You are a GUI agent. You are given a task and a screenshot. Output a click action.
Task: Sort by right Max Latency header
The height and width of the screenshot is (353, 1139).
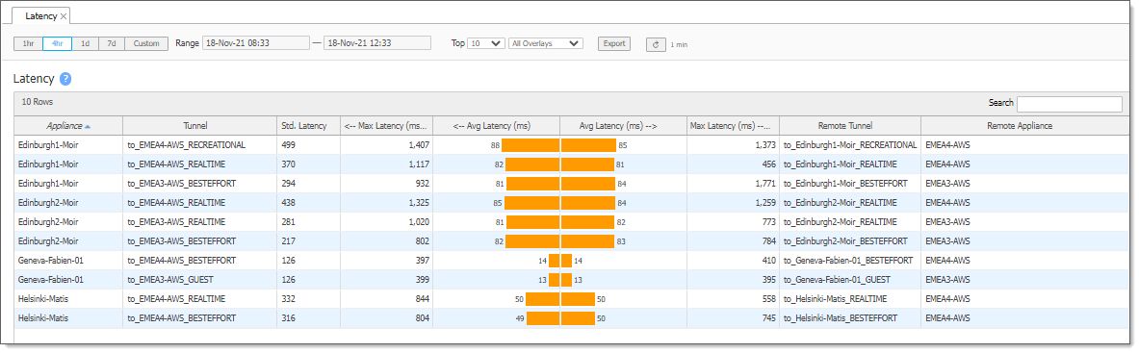tap(733, 126)
